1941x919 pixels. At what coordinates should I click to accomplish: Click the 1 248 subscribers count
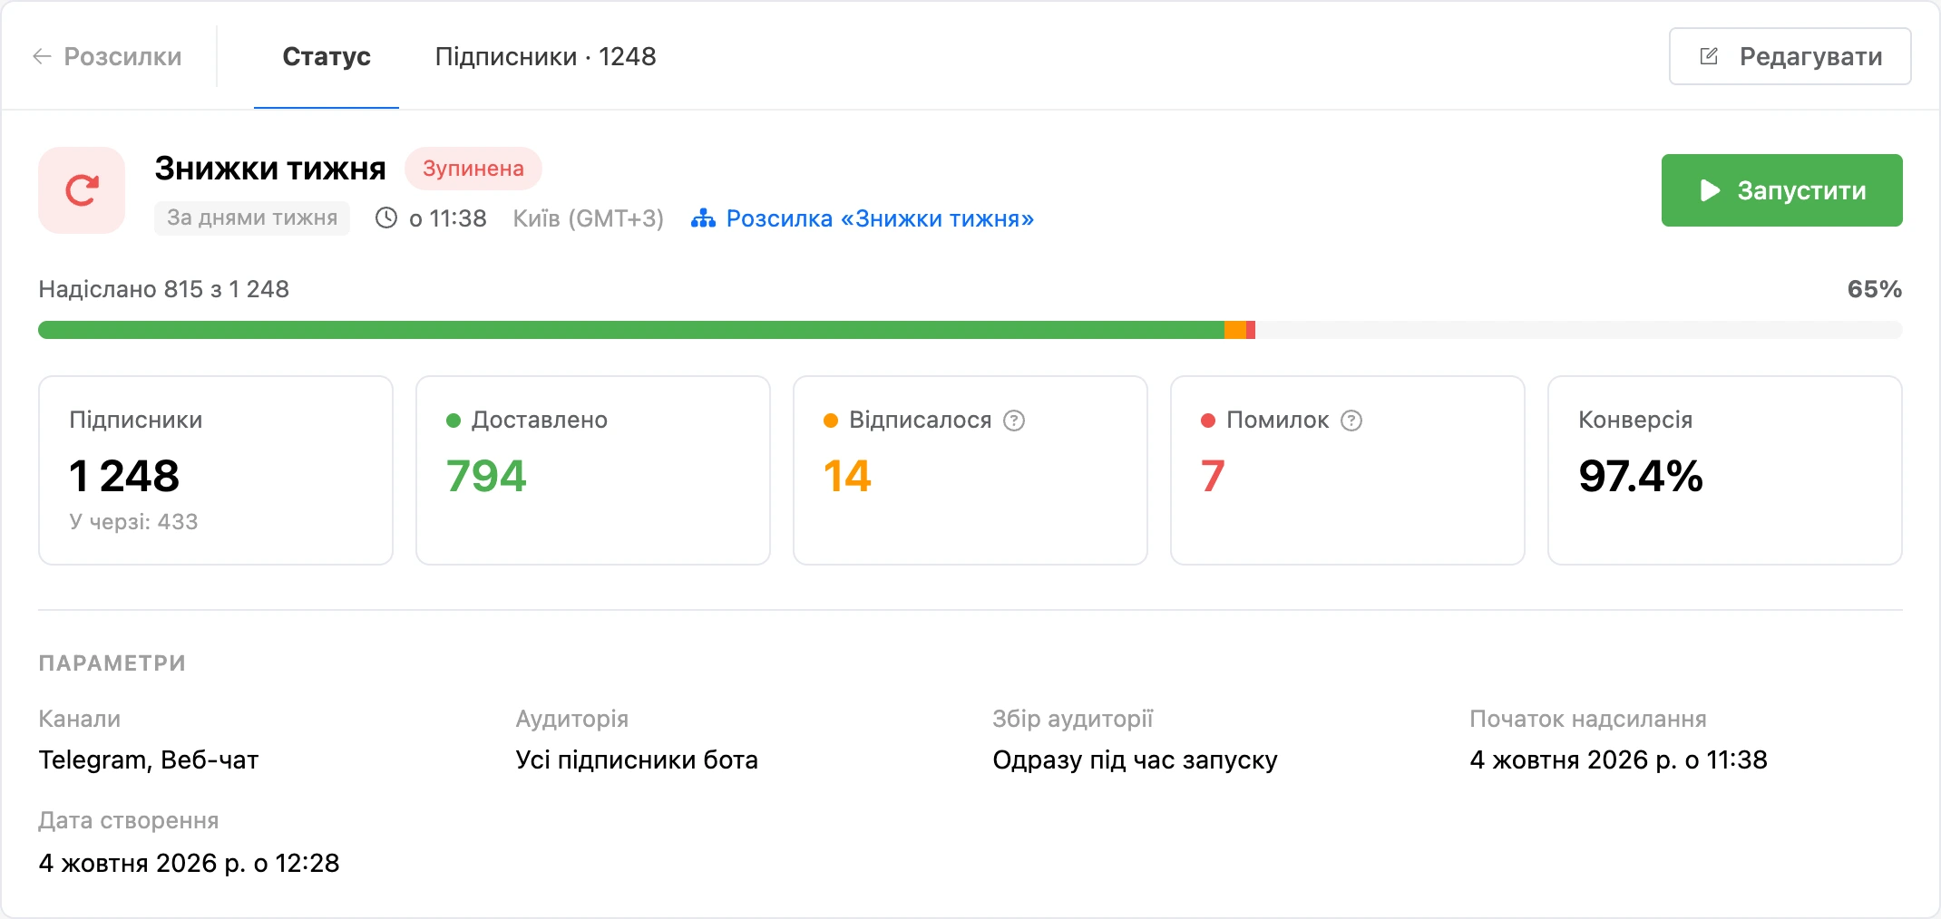pos(124,476)
